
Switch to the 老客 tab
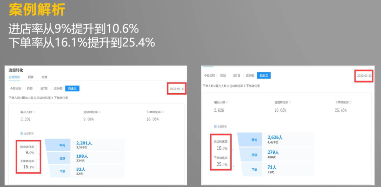click(x=44, y=77)
